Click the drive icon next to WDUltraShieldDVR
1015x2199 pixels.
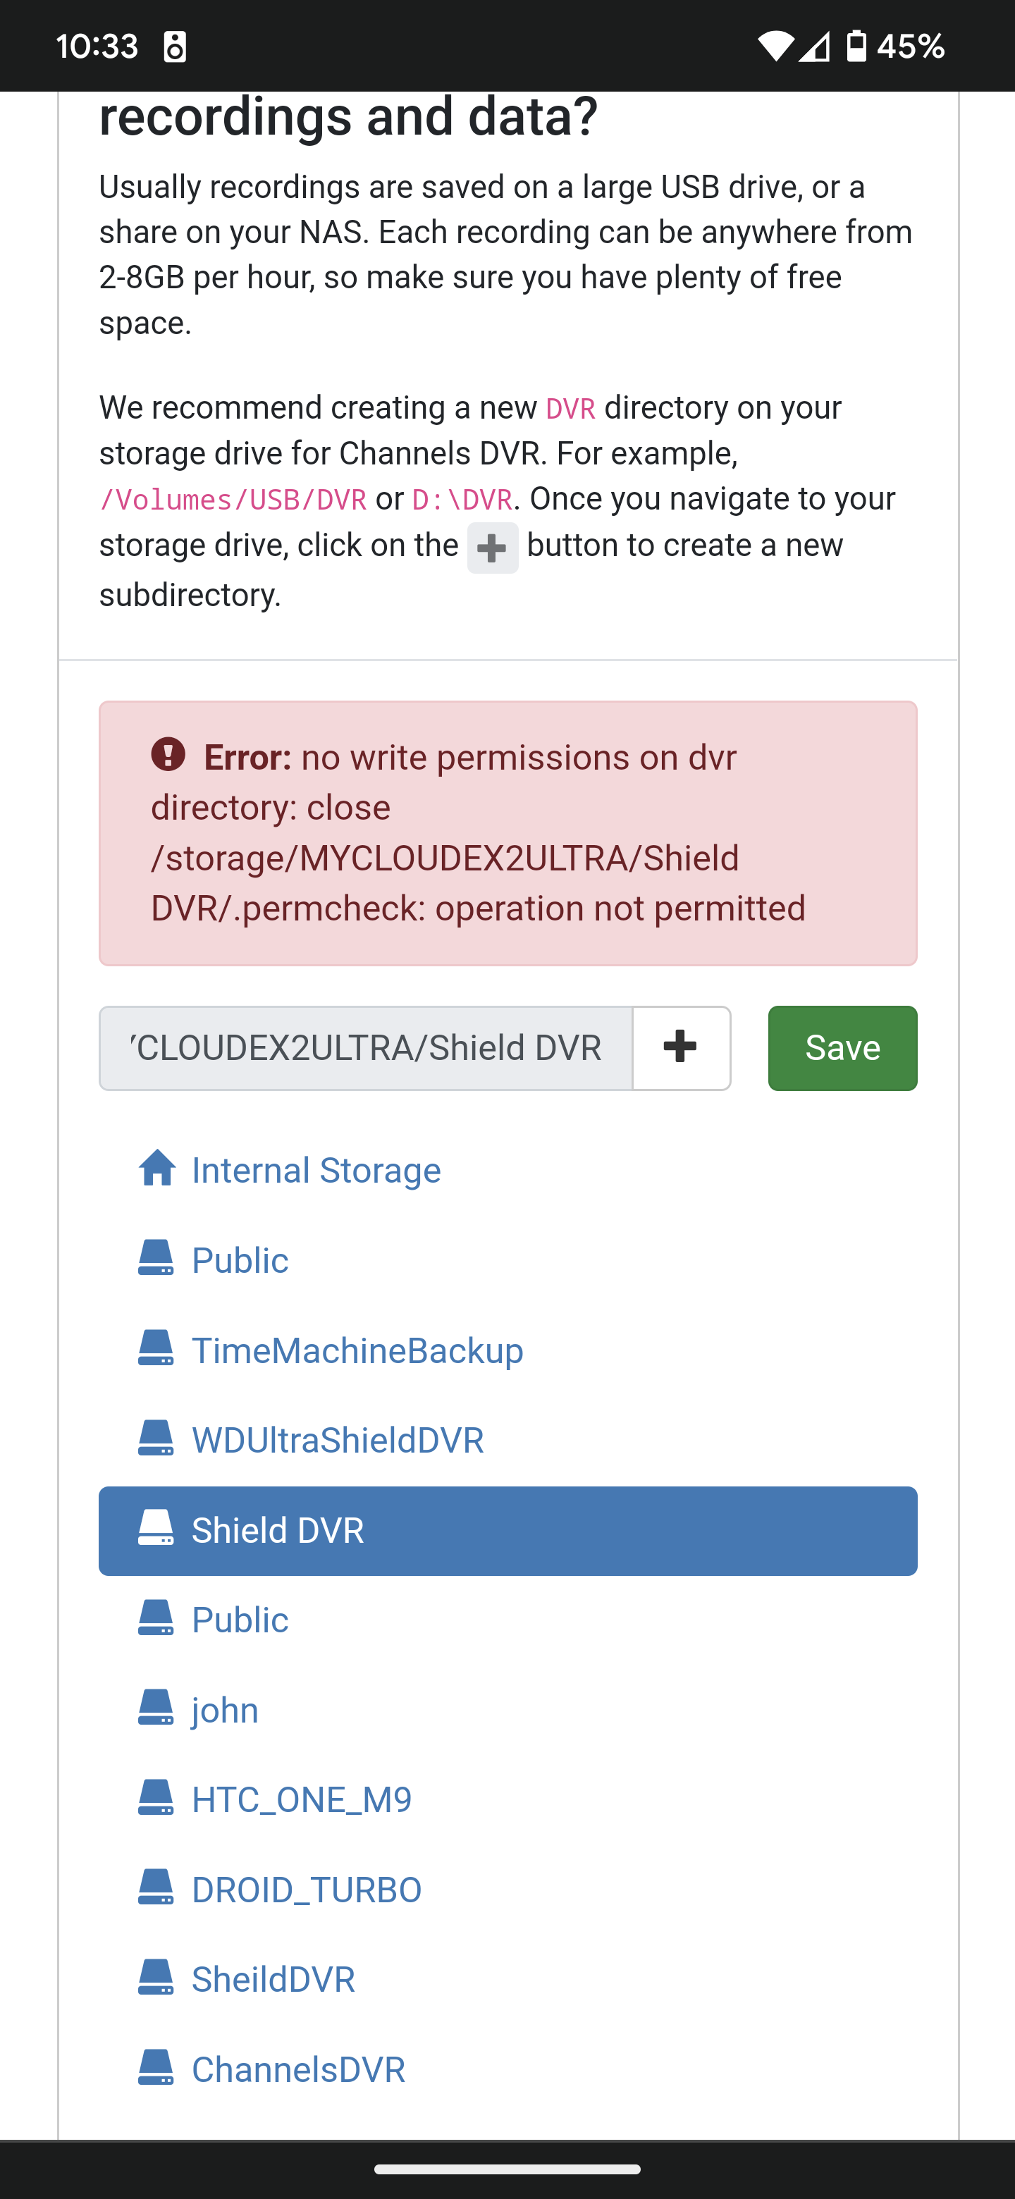pyautogui.click(x=157, y=1439)
